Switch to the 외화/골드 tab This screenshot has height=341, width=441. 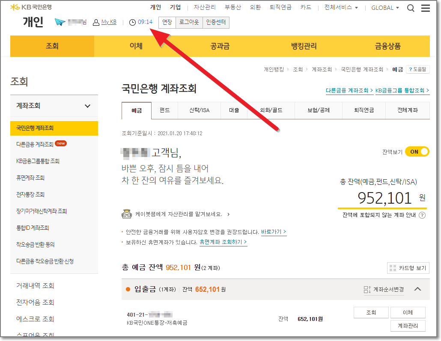point(271,110)
